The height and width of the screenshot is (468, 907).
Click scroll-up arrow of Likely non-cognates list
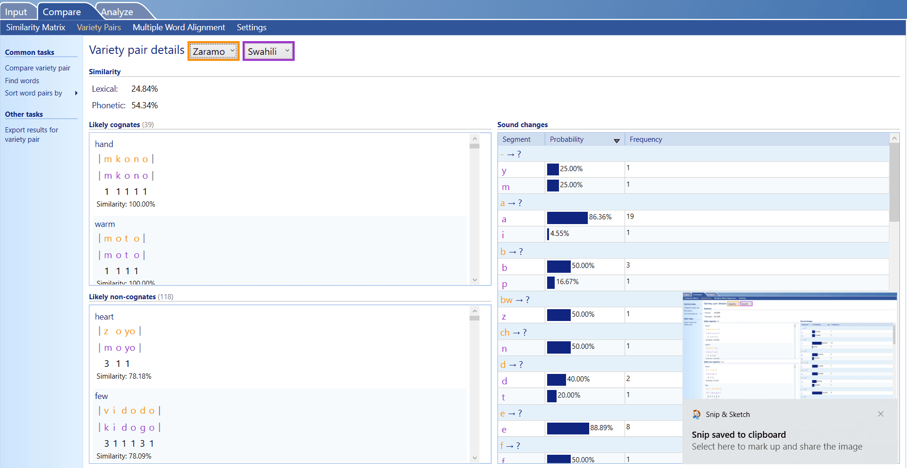474,311
